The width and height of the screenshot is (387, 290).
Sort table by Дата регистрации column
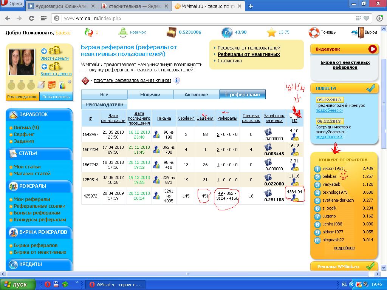click(113, 118)
